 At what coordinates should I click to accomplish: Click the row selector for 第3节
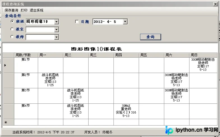8,96
